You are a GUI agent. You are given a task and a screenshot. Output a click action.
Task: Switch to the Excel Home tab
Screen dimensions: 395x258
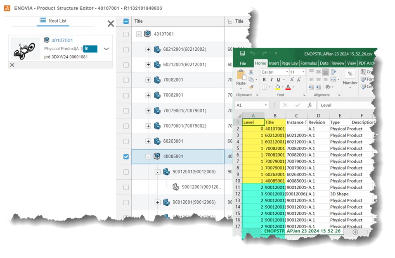coord(260,63)
